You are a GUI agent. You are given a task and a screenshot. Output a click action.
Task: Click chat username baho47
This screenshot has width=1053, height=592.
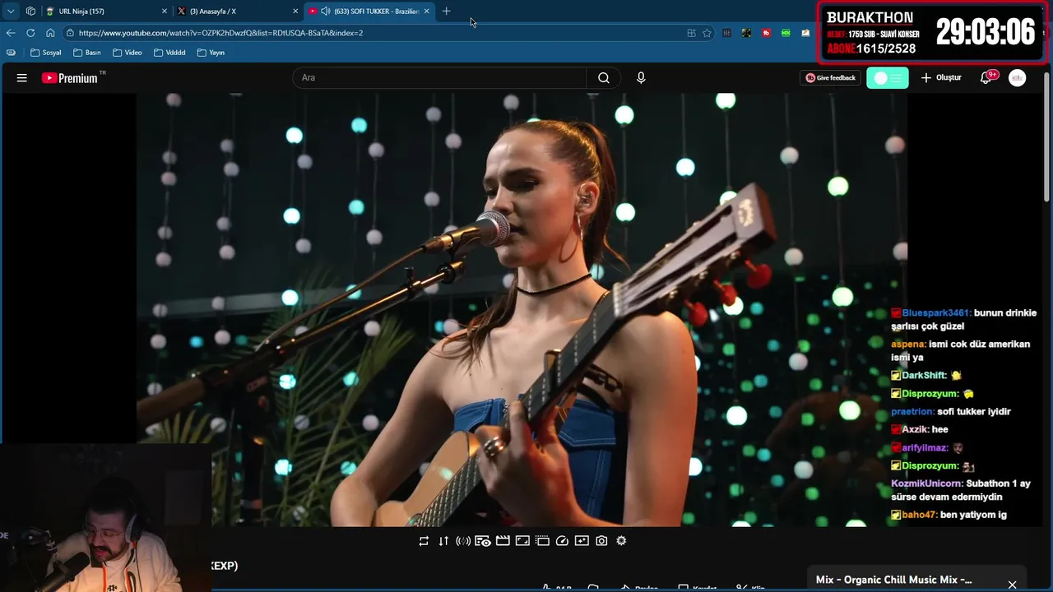pos(918,515)
